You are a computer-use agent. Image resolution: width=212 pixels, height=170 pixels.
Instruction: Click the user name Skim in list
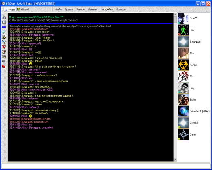click(192, 100)
